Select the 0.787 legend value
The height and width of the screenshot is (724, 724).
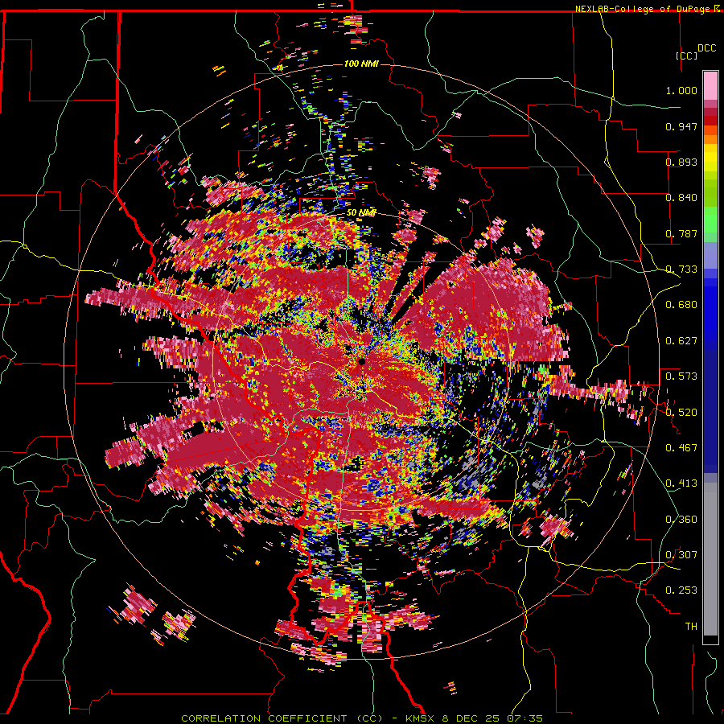(x=681, y=233)
